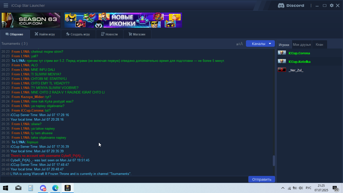Image resolution: width=343 pixels, height=193 pixels.
Task: Change chat font size with aAA
Action: click(x=240, y=44)
